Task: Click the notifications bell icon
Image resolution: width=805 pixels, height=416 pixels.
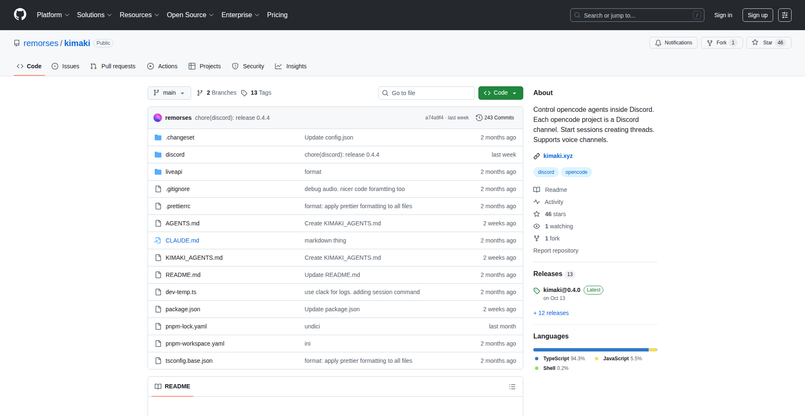Action: [658, 42]
